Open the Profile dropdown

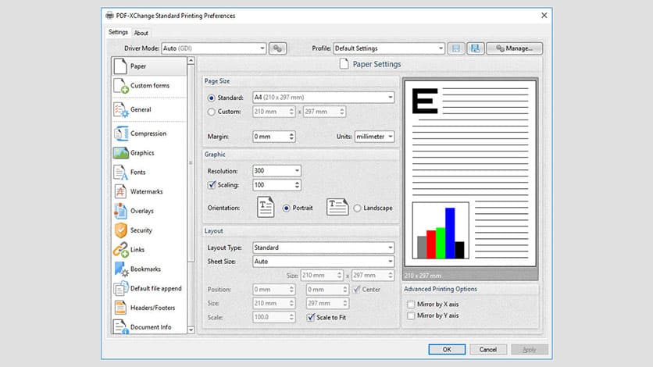389,48
